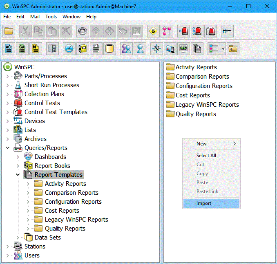The width and height of the screenshot is (277, 264).
Task: Click the CA list toolbar icon
Action: pos(22,48)
